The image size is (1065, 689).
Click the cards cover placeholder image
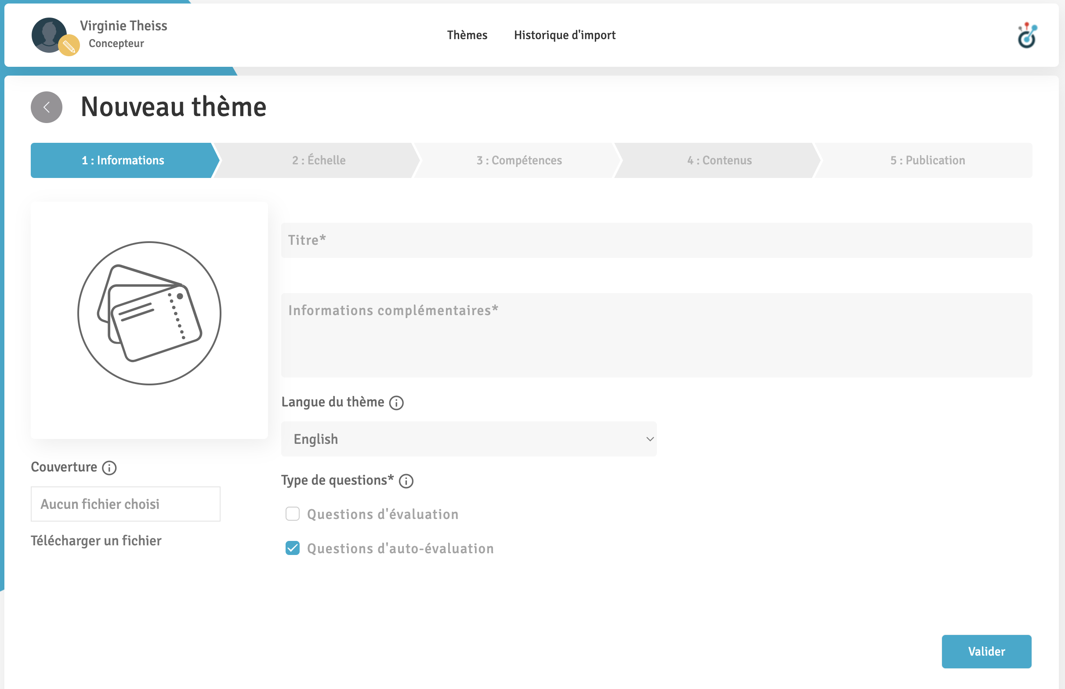coord(149,313)
